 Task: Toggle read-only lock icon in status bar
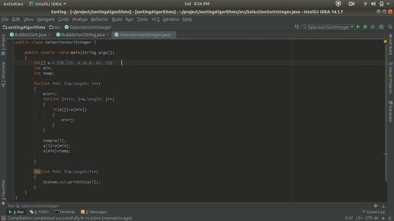(383, 219)
